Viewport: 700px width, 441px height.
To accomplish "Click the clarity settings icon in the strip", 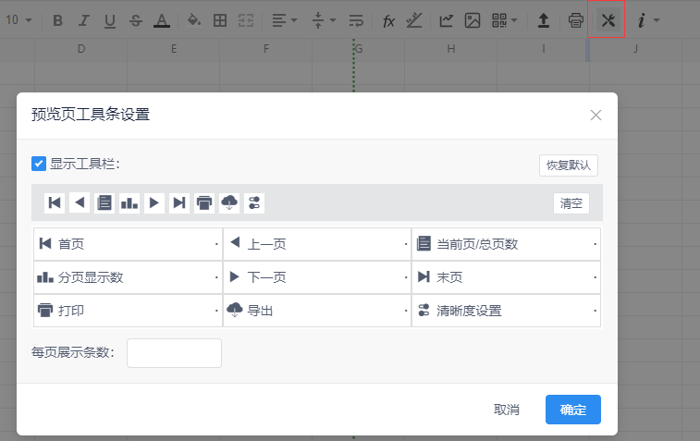I will pos(254,203).
